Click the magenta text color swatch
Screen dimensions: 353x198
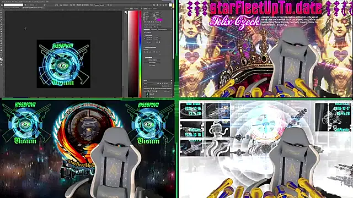point(159,20)
